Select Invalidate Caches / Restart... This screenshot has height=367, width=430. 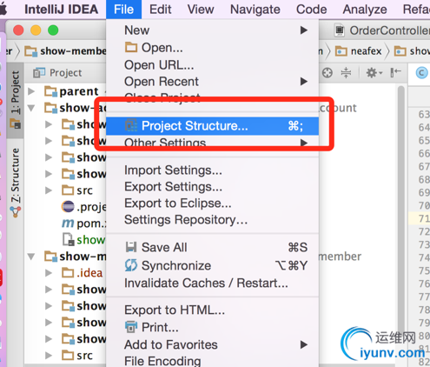(x=213, y=283)
